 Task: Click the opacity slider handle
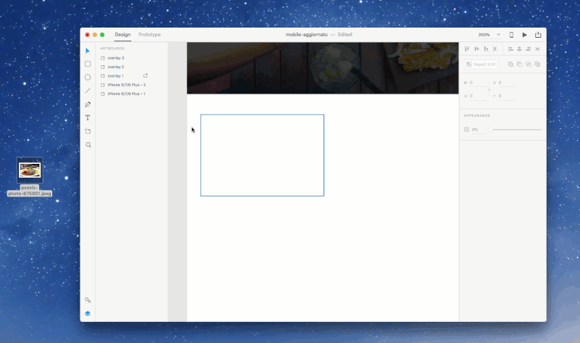(x=491, y=130)
